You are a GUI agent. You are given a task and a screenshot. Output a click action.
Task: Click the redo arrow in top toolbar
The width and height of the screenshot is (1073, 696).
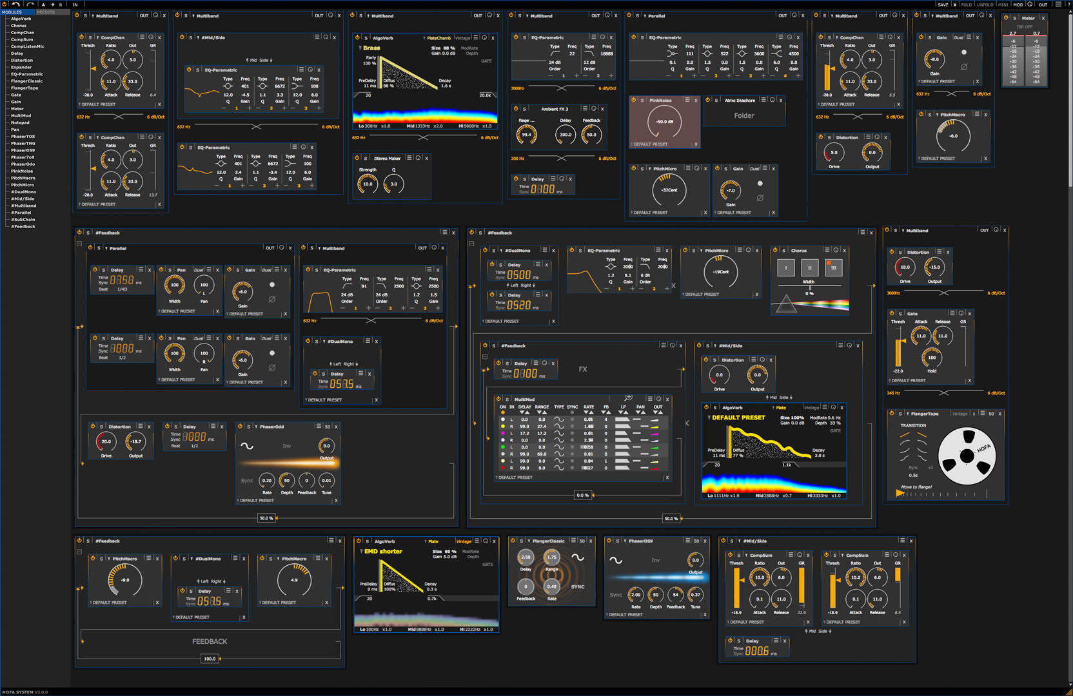click(x=30, y=4)
